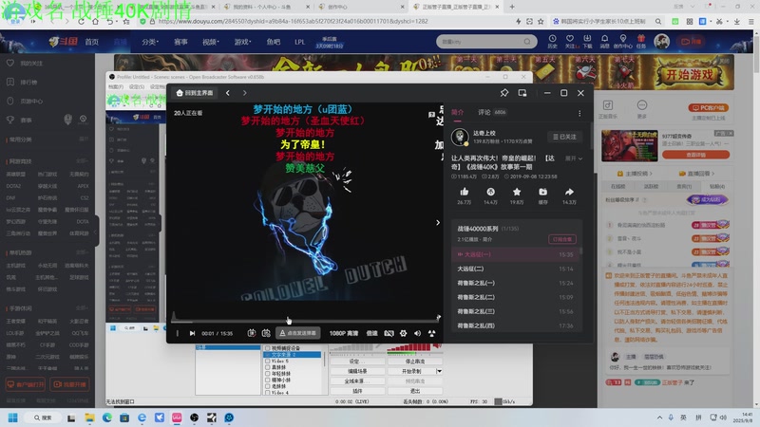This screenshot has width=760, height=427.
Task: Play episode 荷鲁斯之乱(一)
Action: click(x=515, y=283)
